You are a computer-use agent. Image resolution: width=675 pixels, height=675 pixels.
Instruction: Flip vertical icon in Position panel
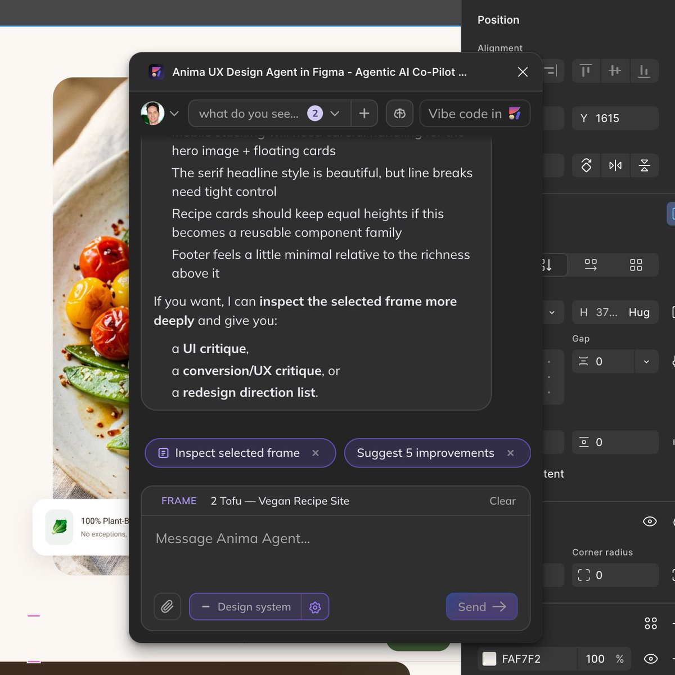[645, 165]
